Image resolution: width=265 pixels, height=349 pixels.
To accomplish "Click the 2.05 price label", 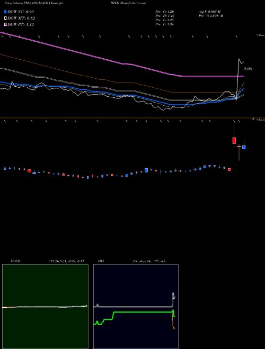I will pos(248,69).
